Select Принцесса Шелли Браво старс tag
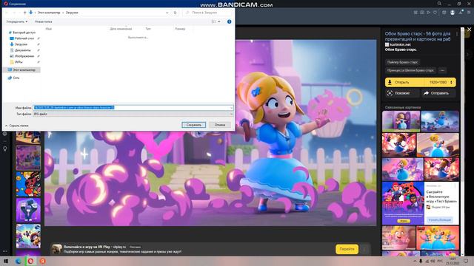Viewport: 474px width, 266px height. click(x=410, y=70)
